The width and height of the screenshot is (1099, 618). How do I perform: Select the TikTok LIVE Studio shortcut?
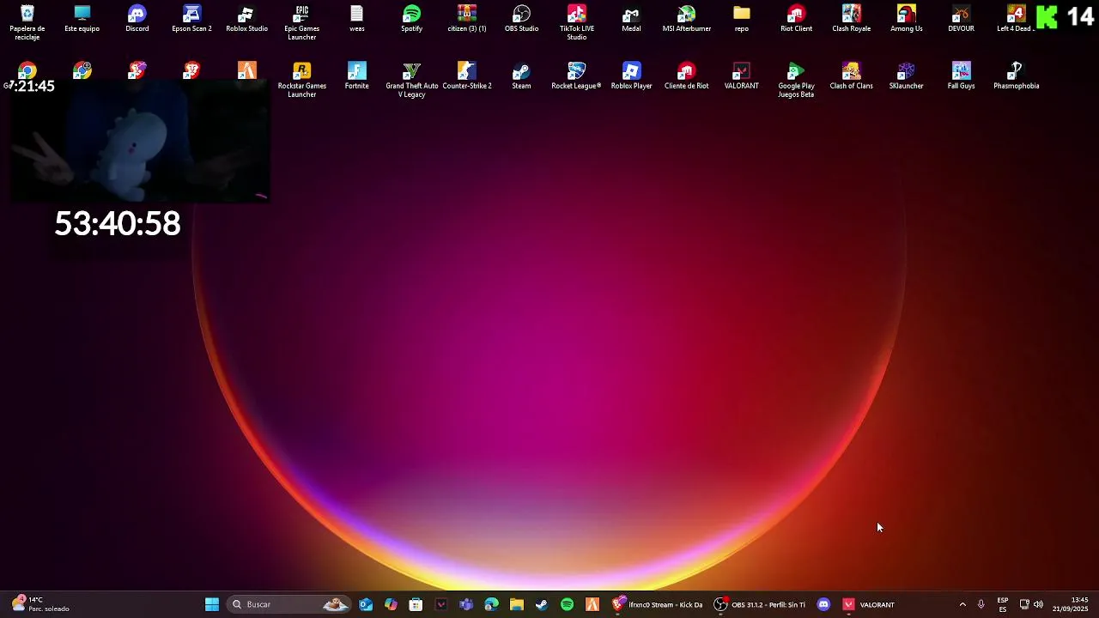[x=577, y=23]
